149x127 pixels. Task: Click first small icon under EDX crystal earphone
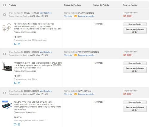tap(15, 44)
